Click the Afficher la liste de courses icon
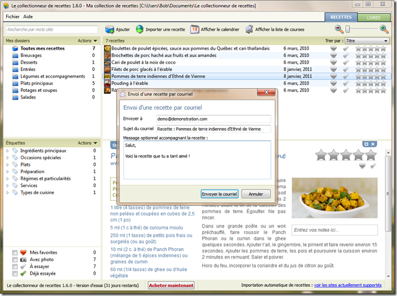 coord(249,29)
